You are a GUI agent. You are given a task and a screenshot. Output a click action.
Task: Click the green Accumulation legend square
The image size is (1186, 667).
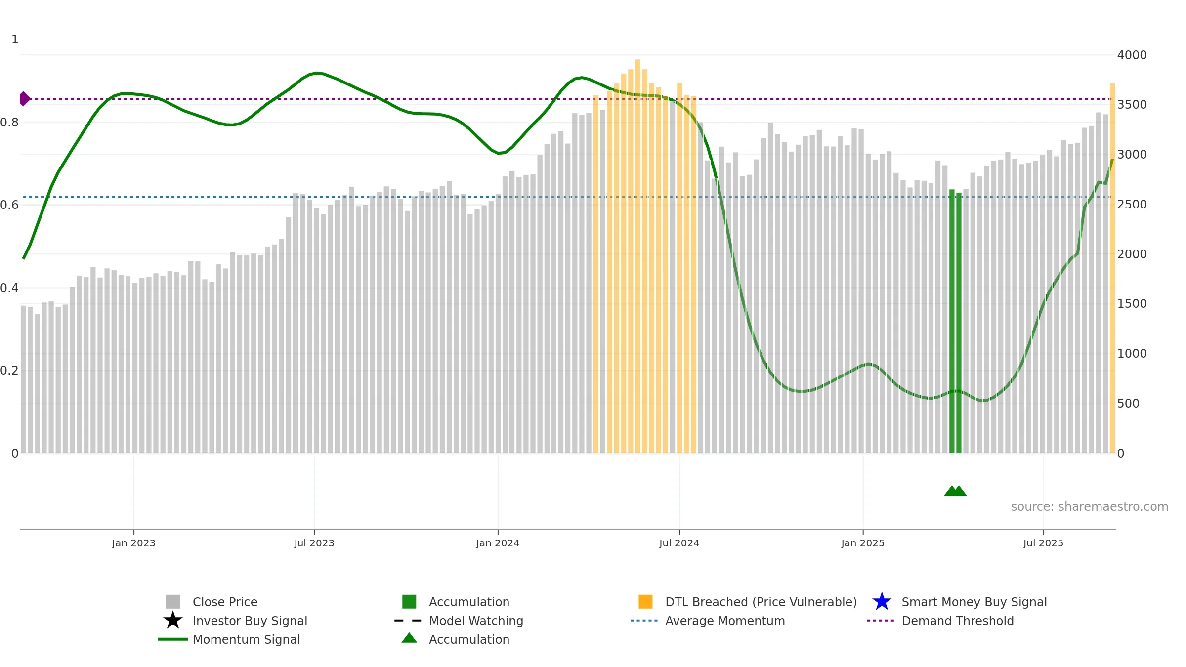click(x=409, y=601)
